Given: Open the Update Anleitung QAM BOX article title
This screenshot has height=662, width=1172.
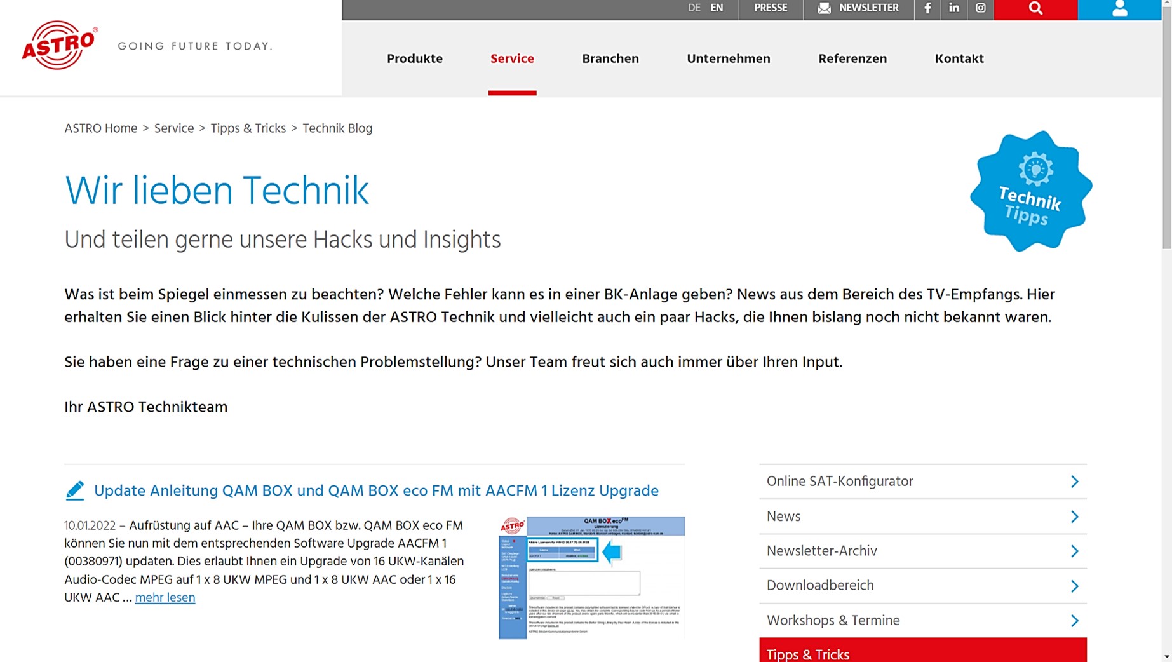Looking at the screenshot, I should [x=376, y=490].
